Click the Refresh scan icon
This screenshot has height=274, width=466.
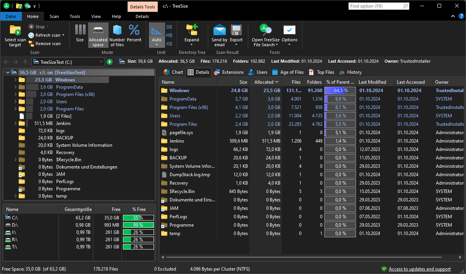[x=30, y=35]
